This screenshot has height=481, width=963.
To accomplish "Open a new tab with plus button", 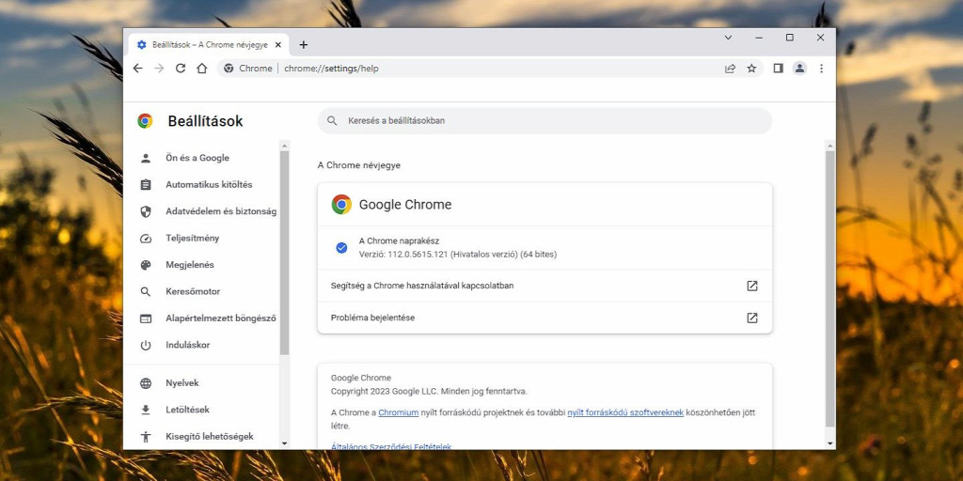I will point(303,44).
